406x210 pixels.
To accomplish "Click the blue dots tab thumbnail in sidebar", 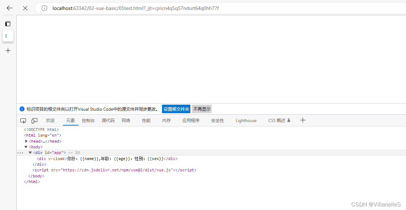I will coord(8,36).
